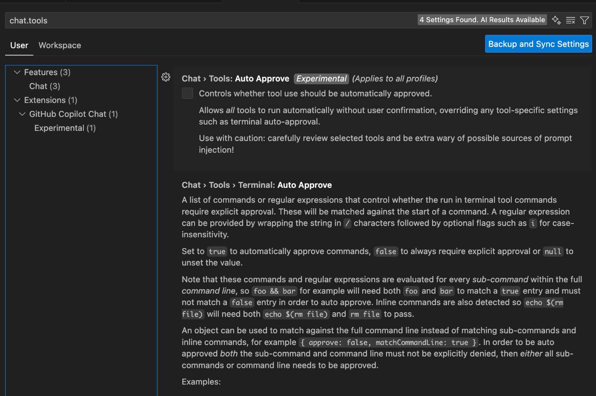Select Chat (3) in settings tree
596x396 pixels.
pos(45,86)
